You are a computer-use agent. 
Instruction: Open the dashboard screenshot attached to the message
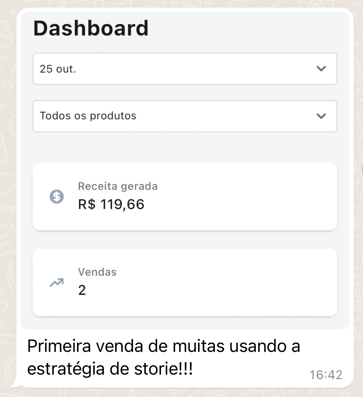tap(185, 171)
